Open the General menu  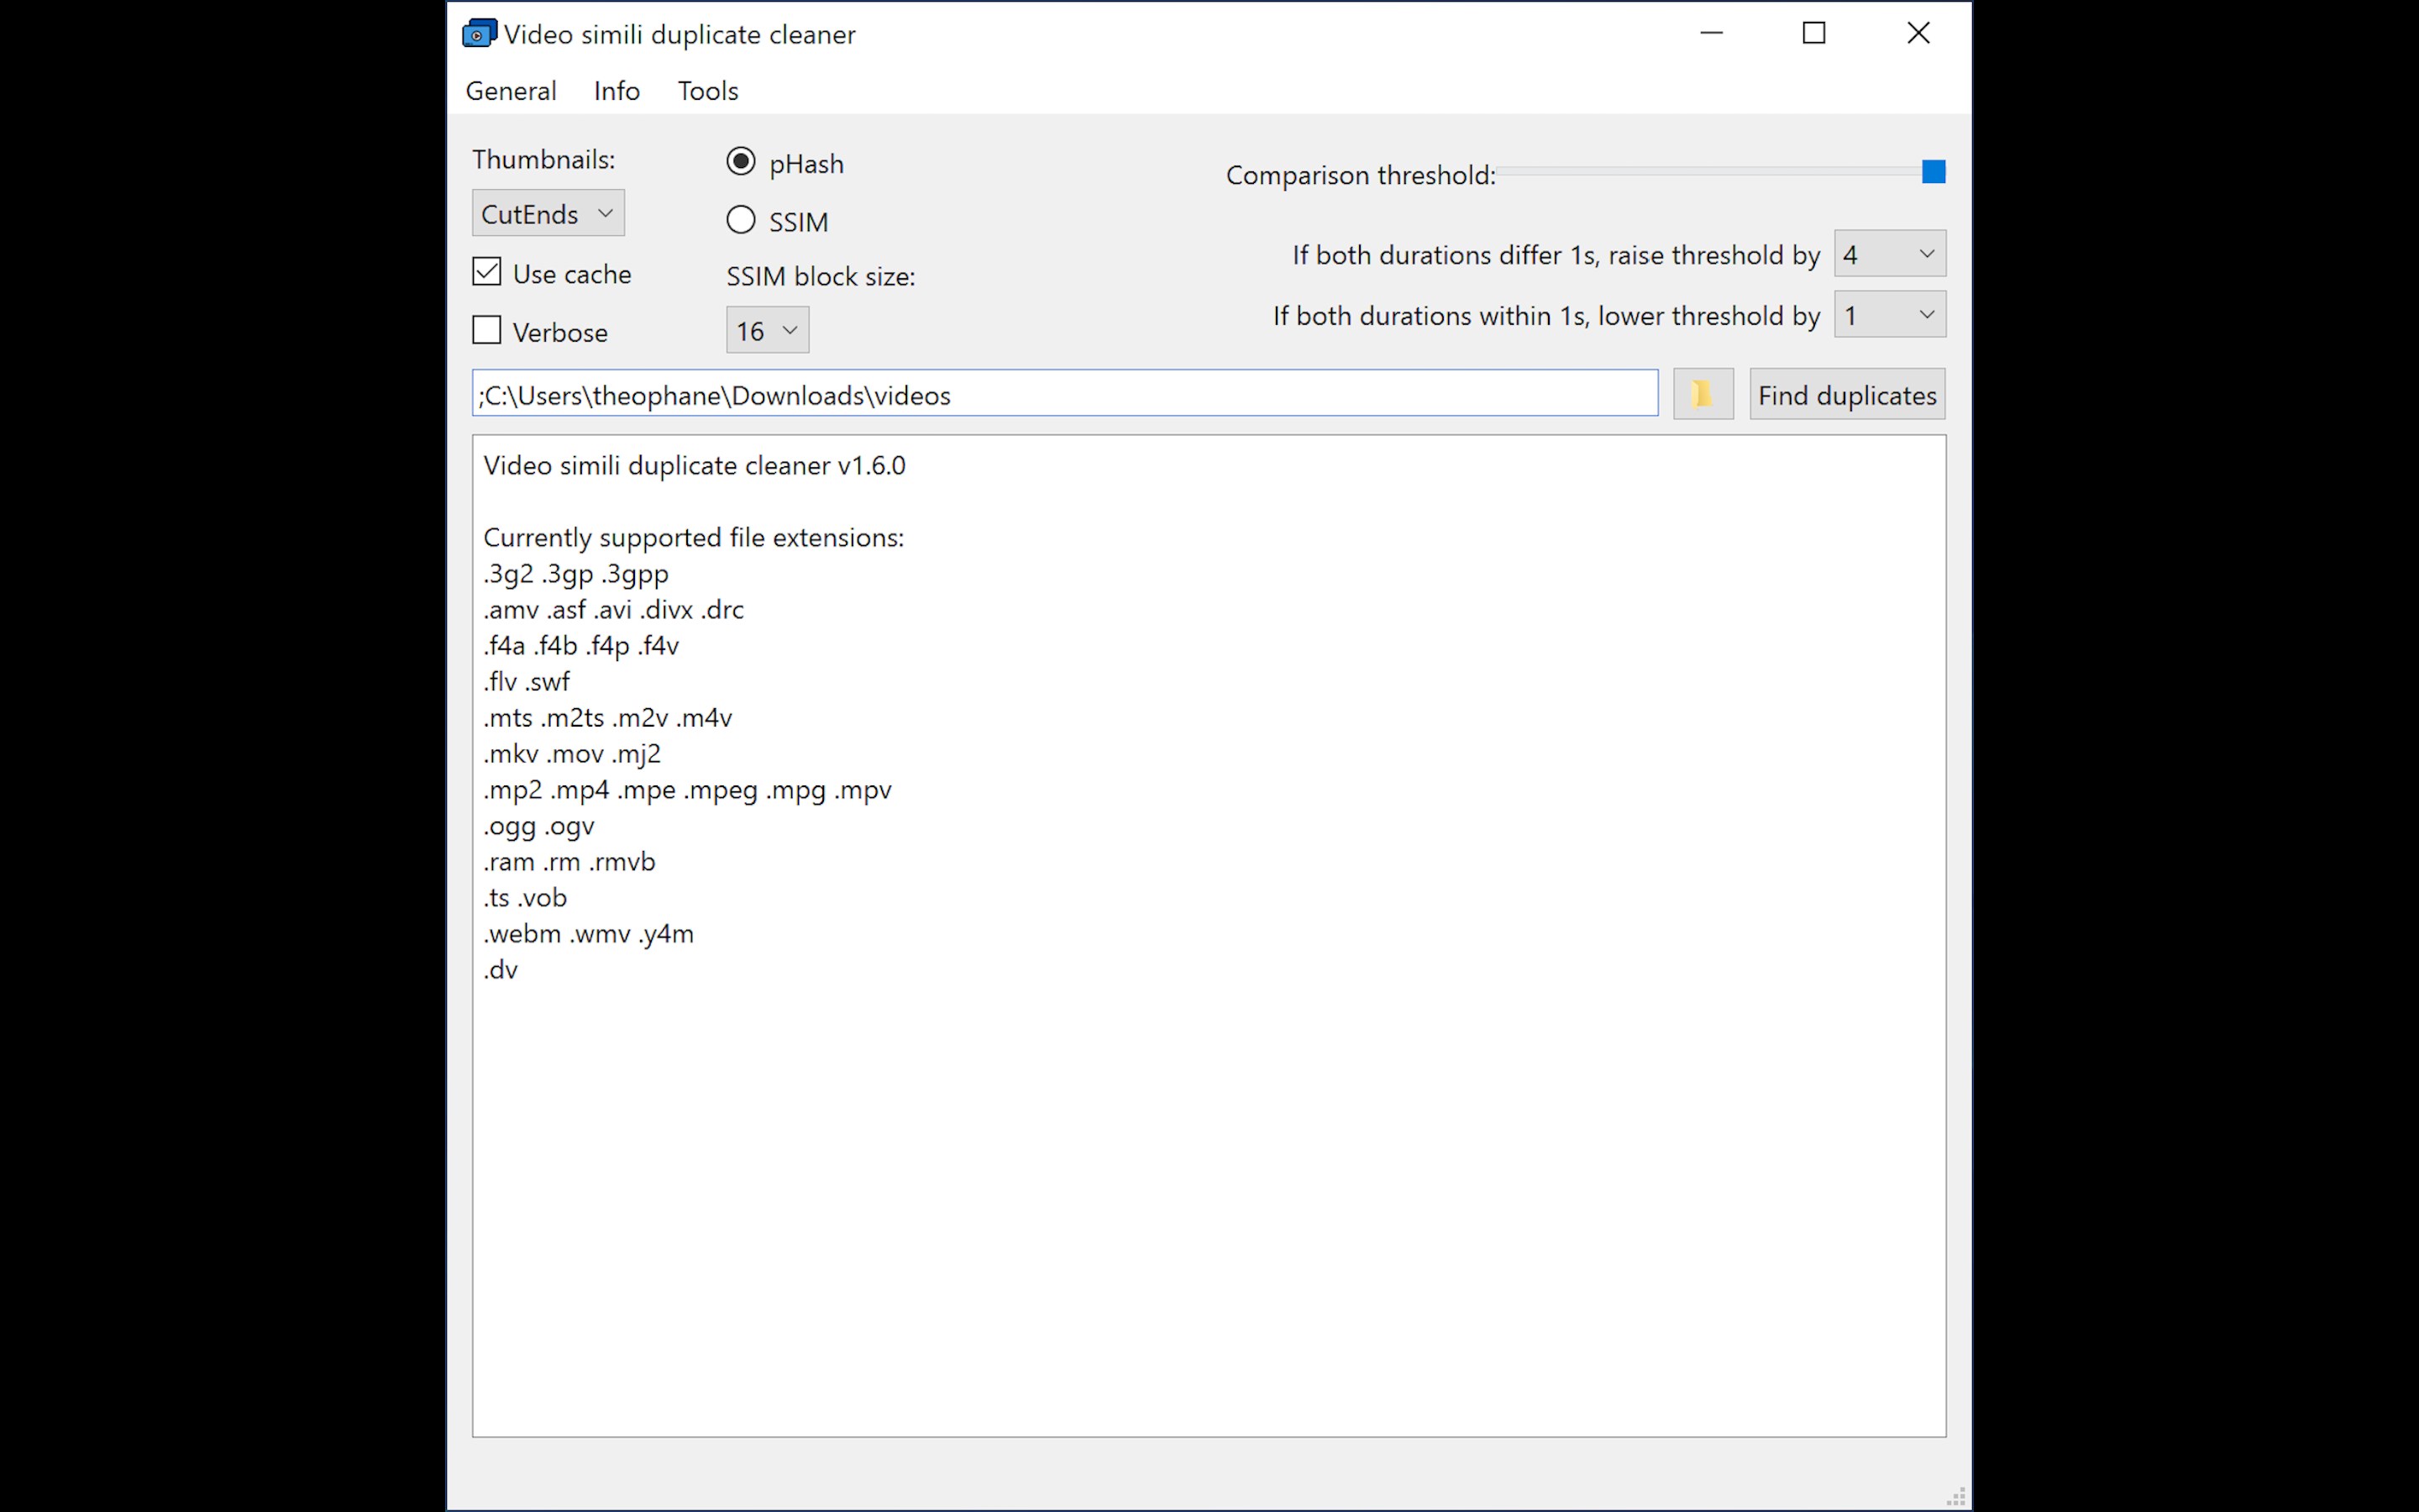511,90
